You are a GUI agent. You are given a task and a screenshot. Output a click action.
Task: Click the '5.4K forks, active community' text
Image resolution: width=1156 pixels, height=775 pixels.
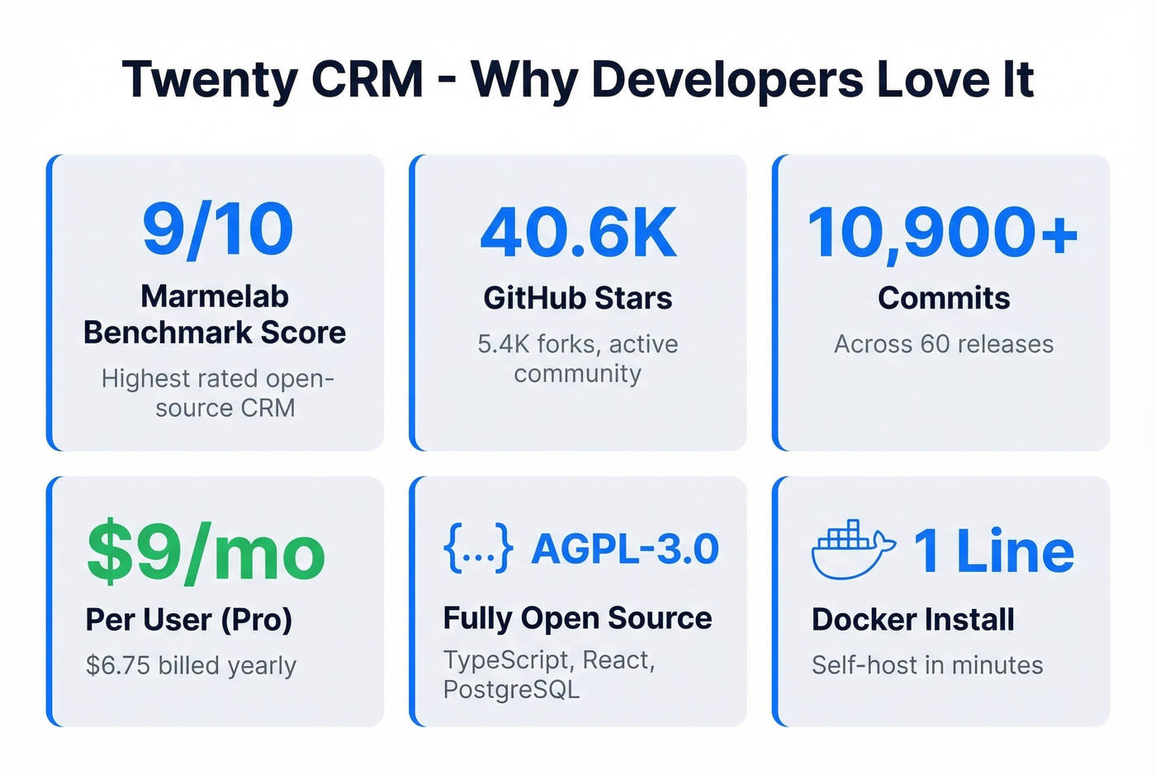point(578,358)
